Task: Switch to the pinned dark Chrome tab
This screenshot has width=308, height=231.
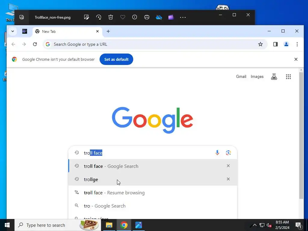Action: pyautogui.click(x=25, y=31)
